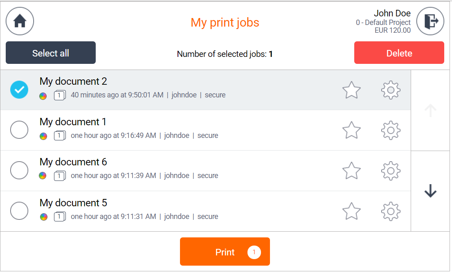Click the Home icon in top left corner
This screenshot has width=452, height=273.
20,21
